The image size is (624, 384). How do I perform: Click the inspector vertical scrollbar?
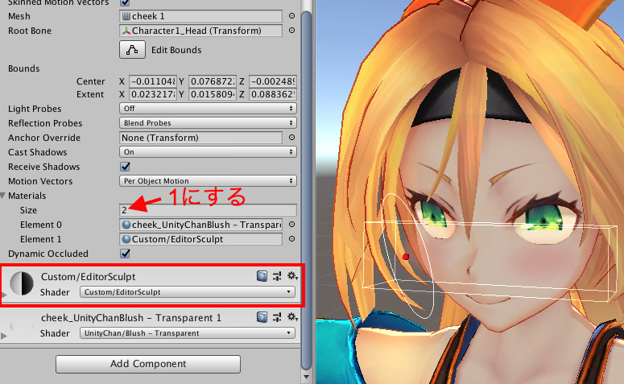(306, 190)
